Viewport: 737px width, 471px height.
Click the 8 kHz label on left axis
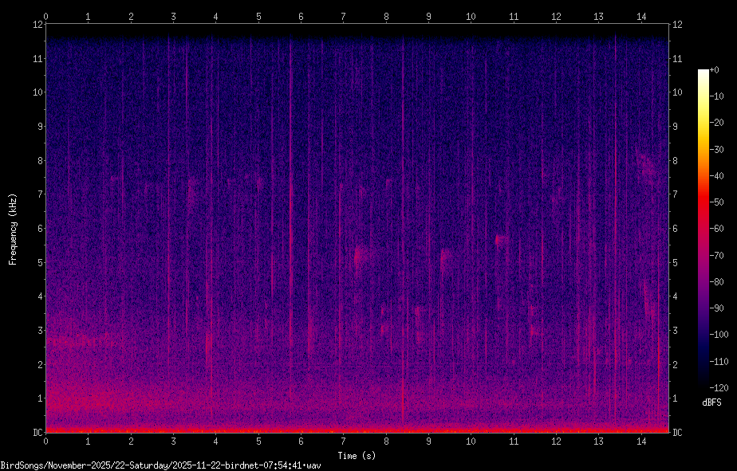tap(37, 161)
